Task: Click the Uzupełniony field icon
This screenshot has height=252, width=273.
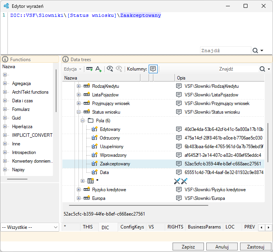Action: click(x=95, y=146)
